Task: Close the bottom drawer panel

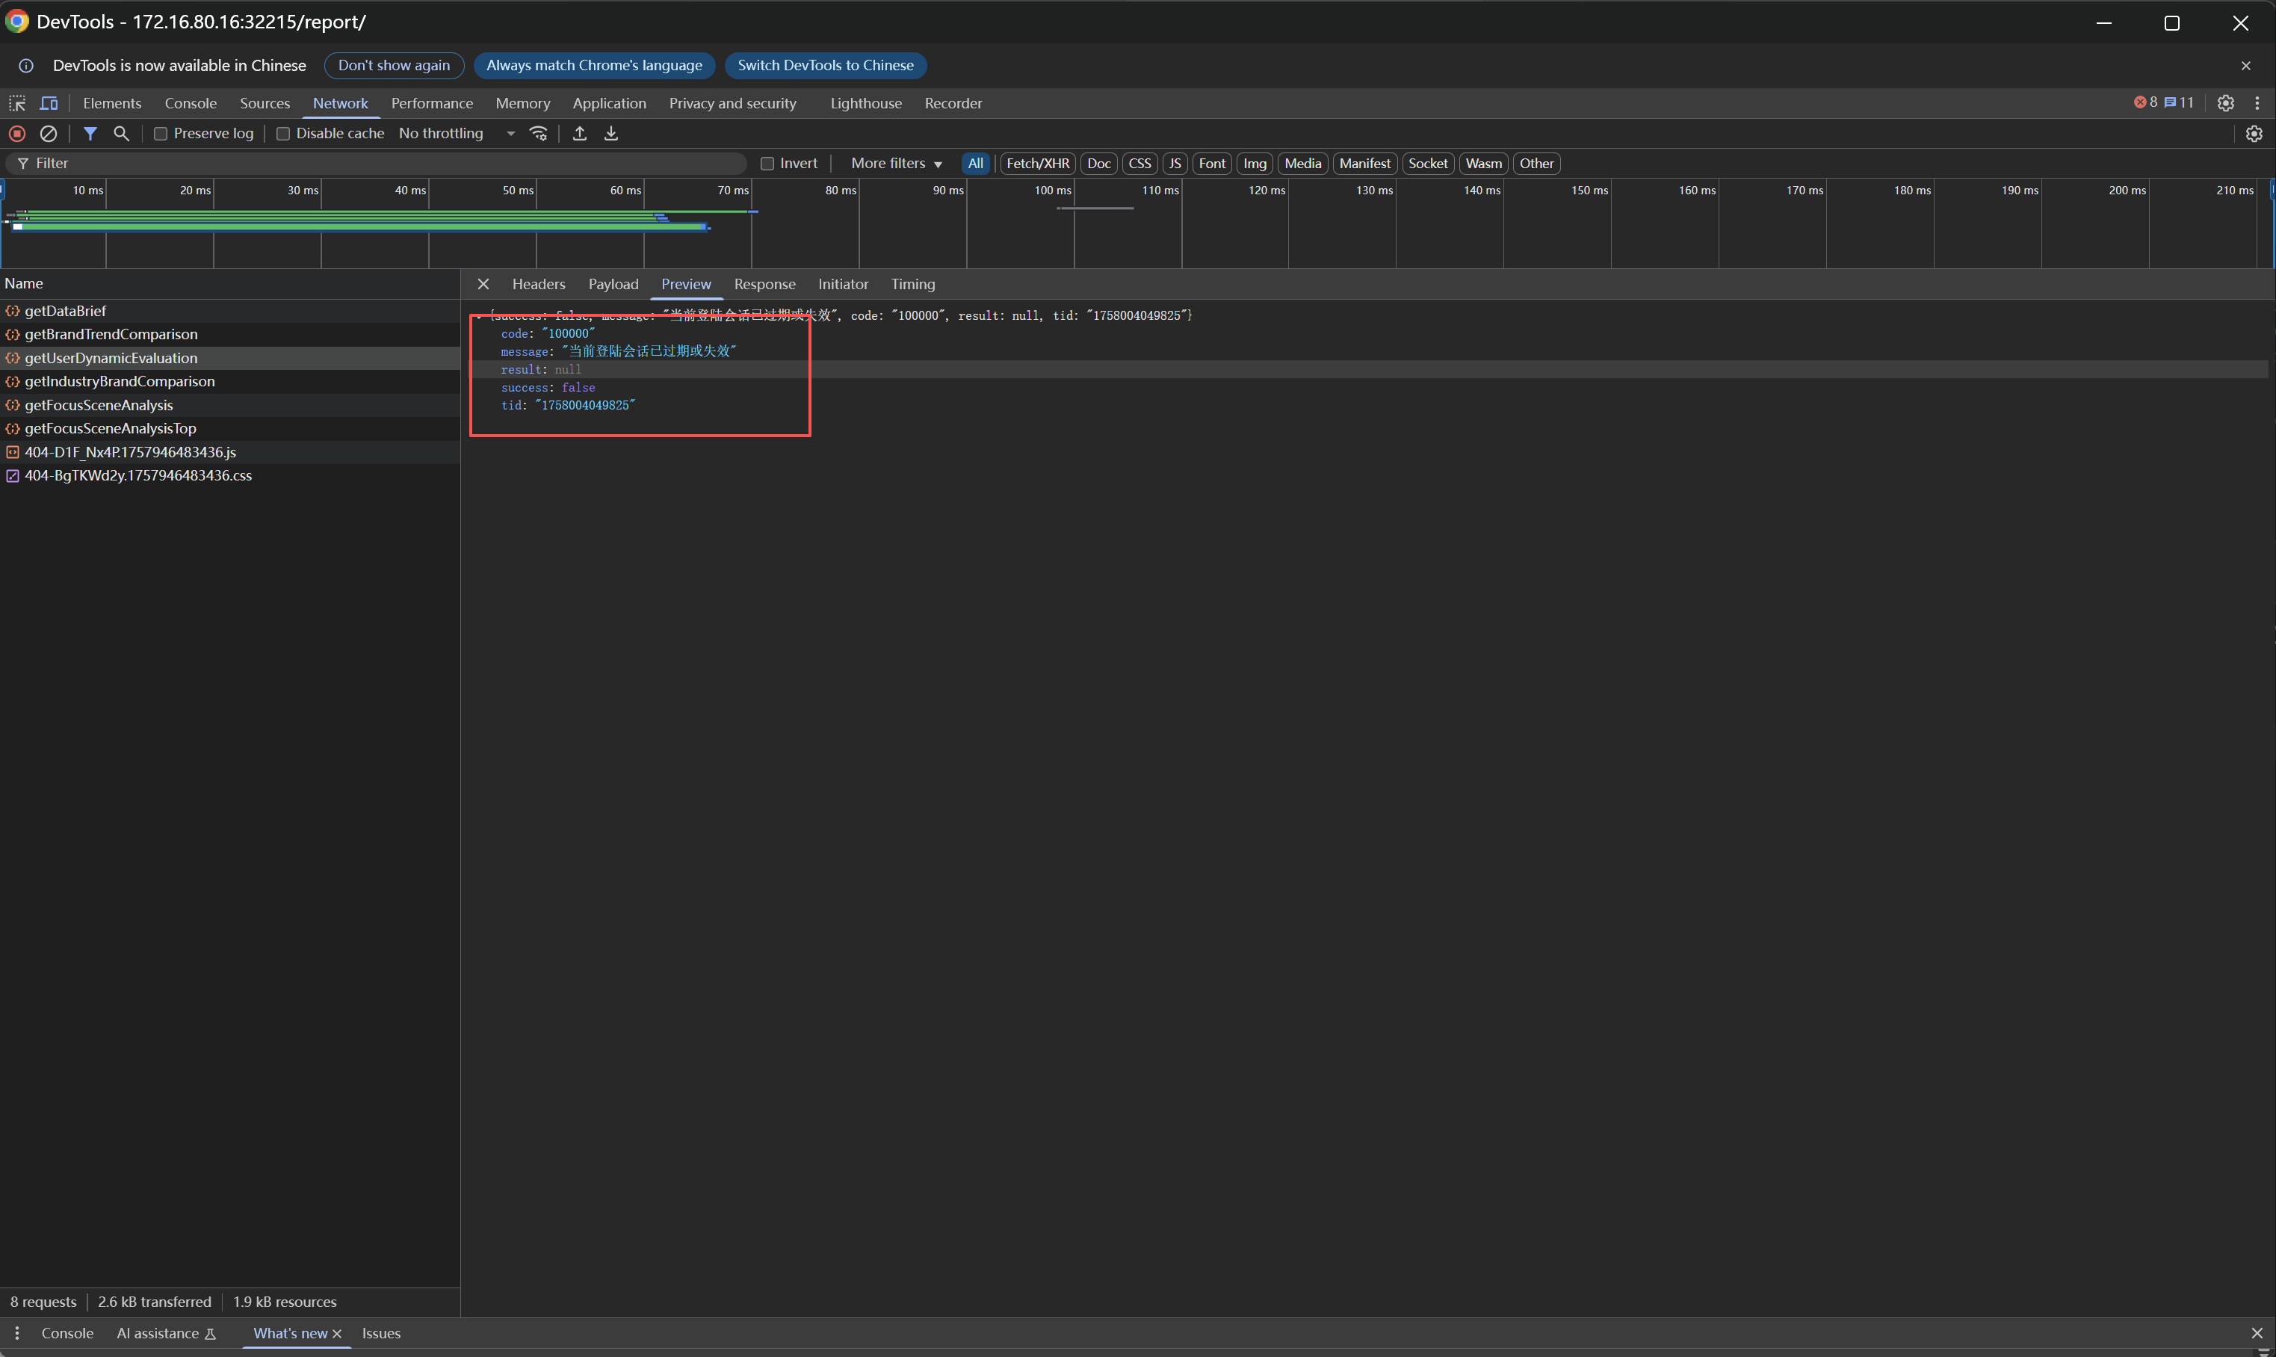Action: (x=2257, y=1333)
